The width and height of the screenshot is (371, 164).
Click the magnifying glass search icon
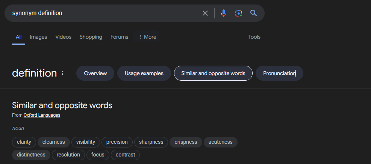(253, 13)
